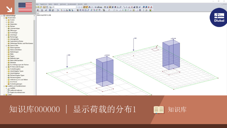The width and height of the screenshot is (227, 128).
Task: Click the Dlubal logo badge
Action: click(x=219, y=17)
